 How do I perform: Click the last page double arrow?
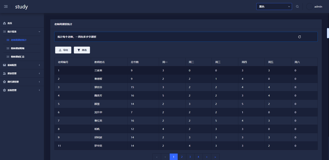[215, 157]
